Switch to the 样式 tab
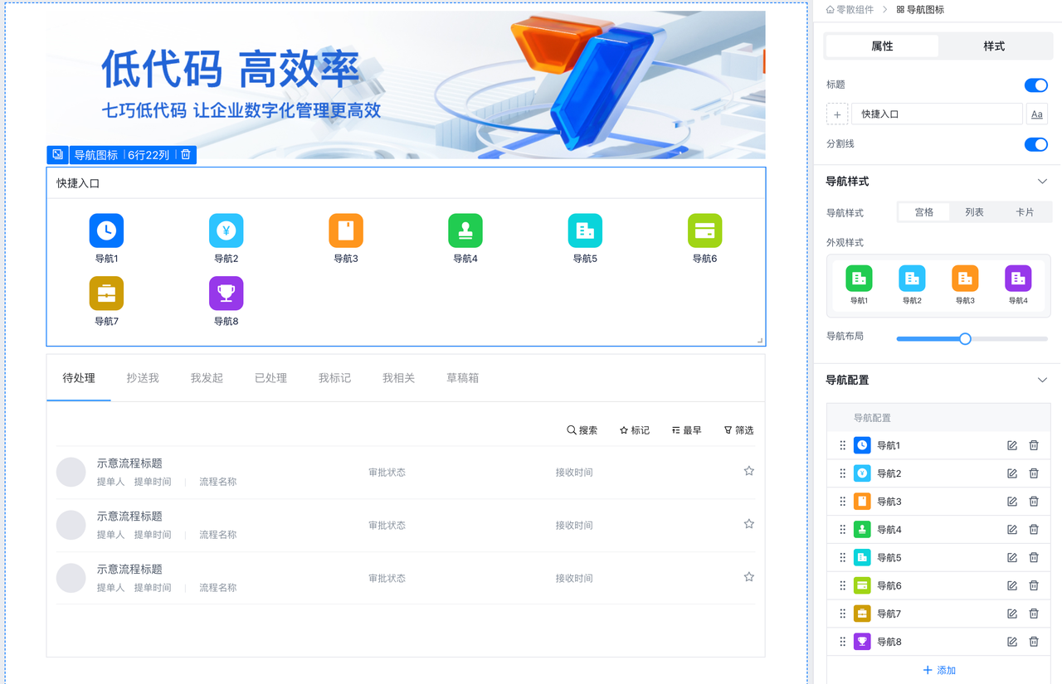 click(993, 46)
